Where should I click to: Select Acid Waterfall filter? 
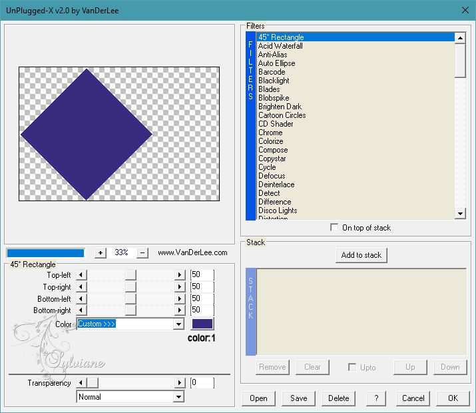(356, 46)
